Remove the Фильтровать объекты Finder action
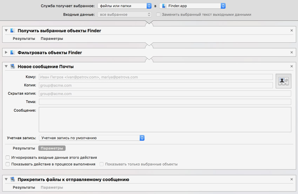 click(x=292, y=52)
